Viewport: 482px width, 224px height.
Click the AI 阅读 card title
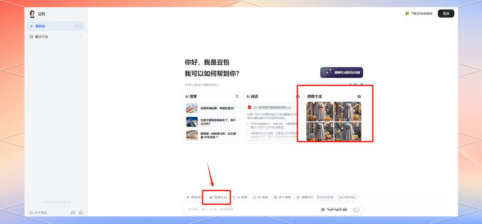tap(252, 96)
